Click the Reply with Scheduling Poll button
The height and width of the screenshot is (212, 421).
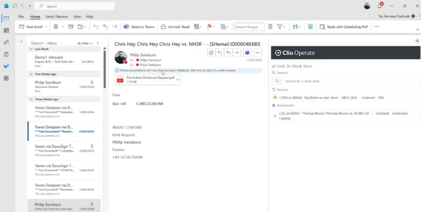(344, 27)
